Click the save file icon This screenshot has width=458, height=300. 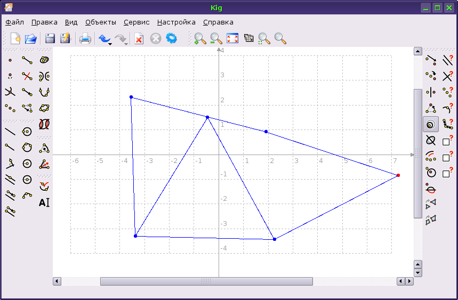pos(50,38)
